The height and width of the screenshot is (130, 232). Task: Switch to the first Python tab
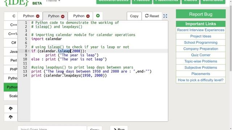click(29, 16)
